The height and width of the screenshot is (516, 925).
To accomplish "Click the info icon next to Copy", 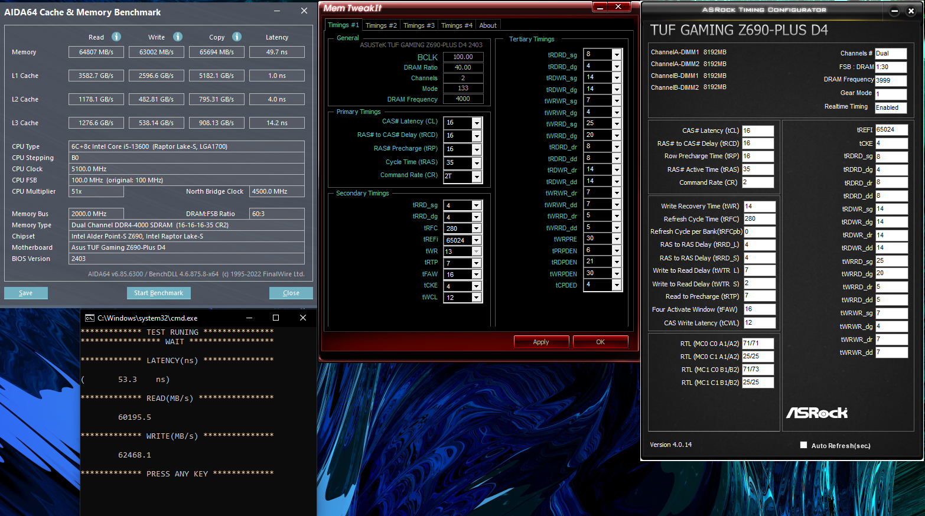I will [237, 37].
